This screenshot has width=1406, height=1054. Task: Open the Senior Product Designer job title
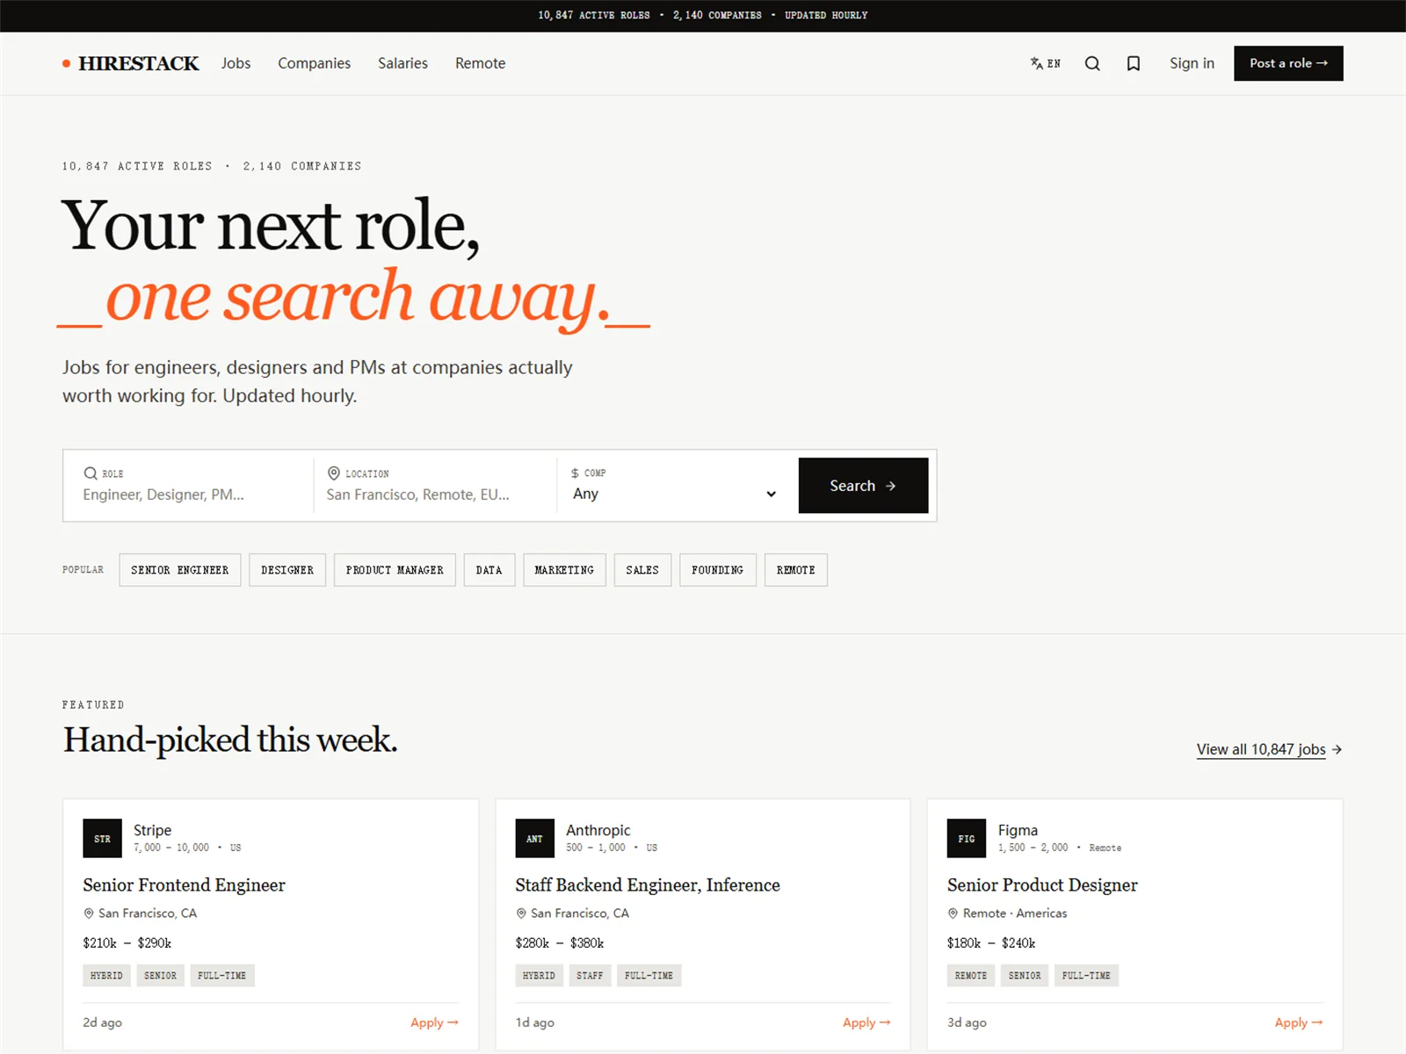[x=1042, y=885]
